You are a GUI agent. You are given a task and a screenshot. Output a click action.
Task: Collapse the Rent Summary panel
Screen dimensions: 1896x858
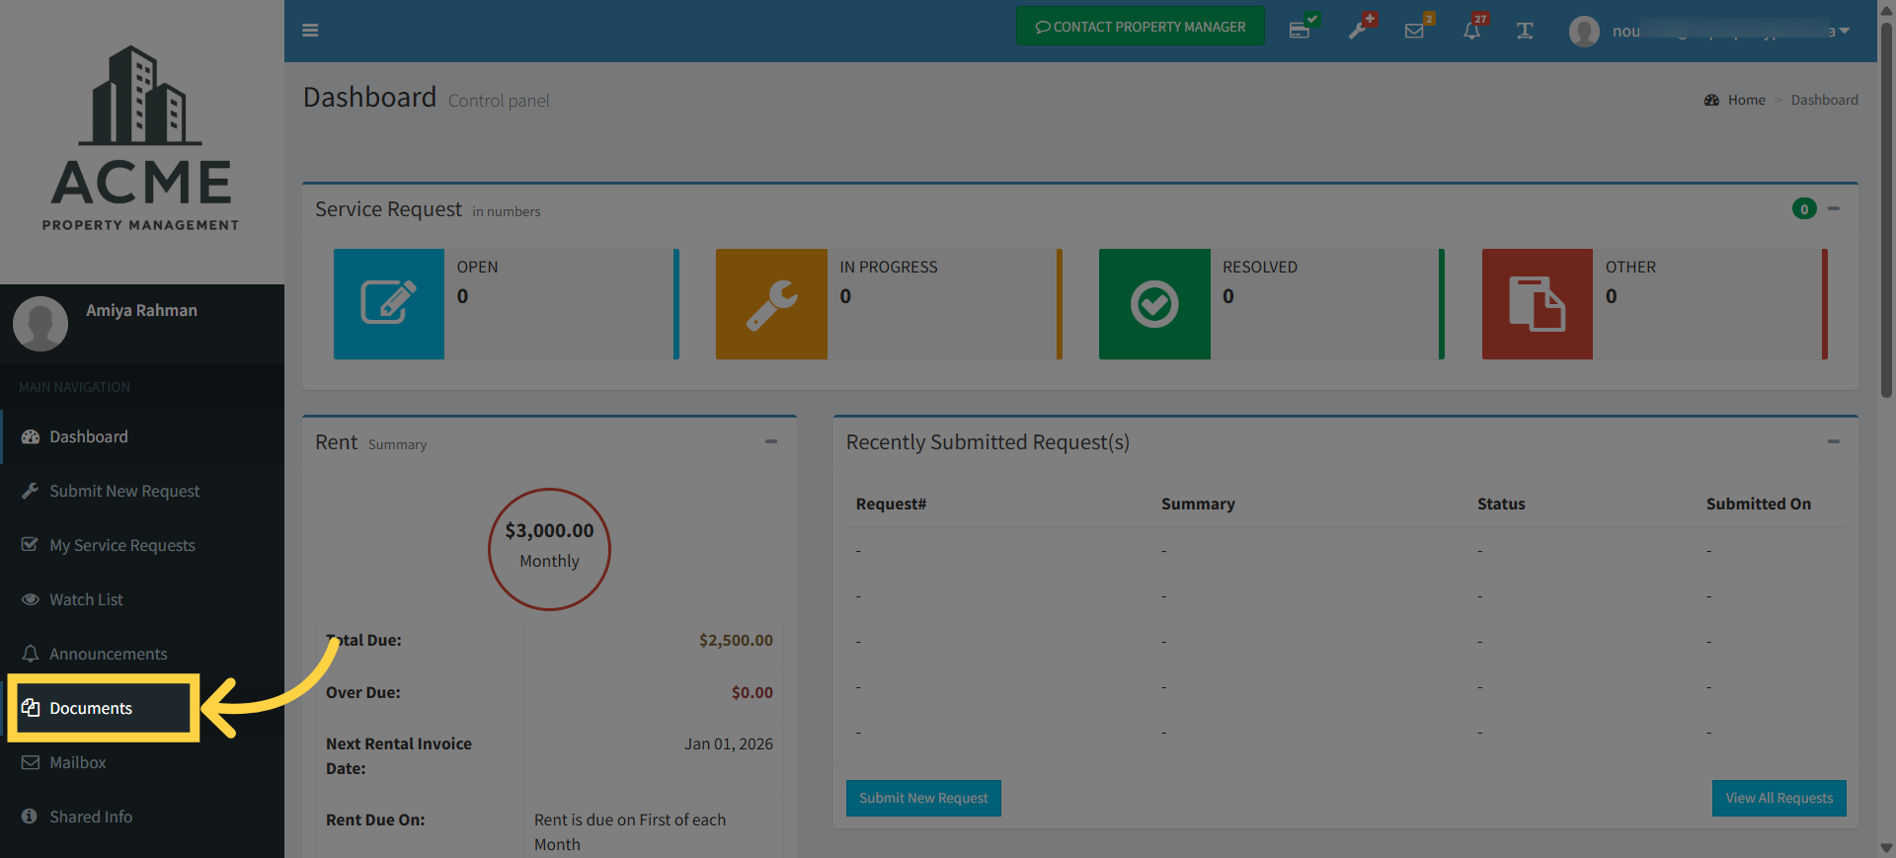click(x=771, y=441)
